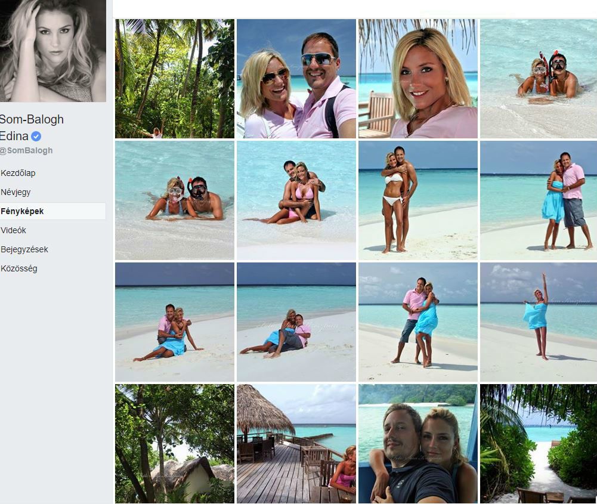Open the Kezdőlap menu item
597x504 pixels.
pyautogui.click(x=18, y=173)
